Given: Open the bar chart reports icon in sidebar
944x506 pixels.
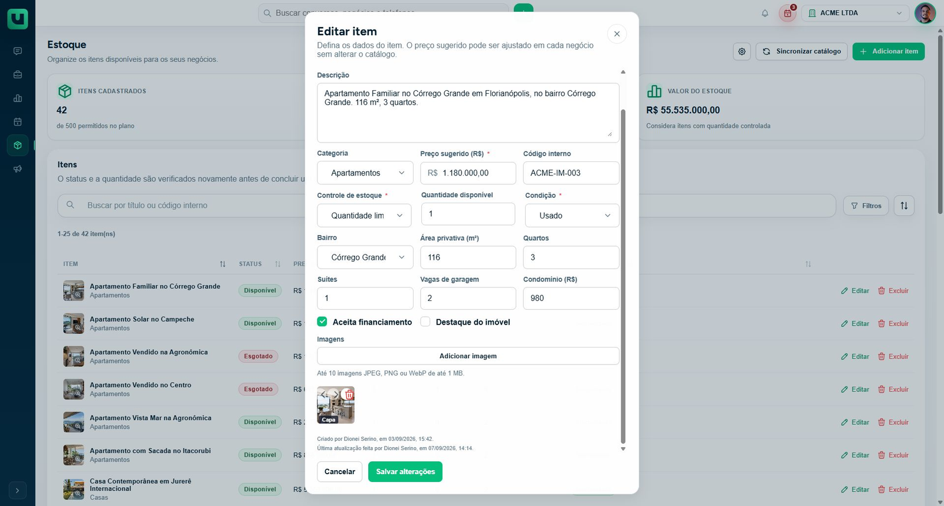Looking at the screenshot, I should pos(18,98).
